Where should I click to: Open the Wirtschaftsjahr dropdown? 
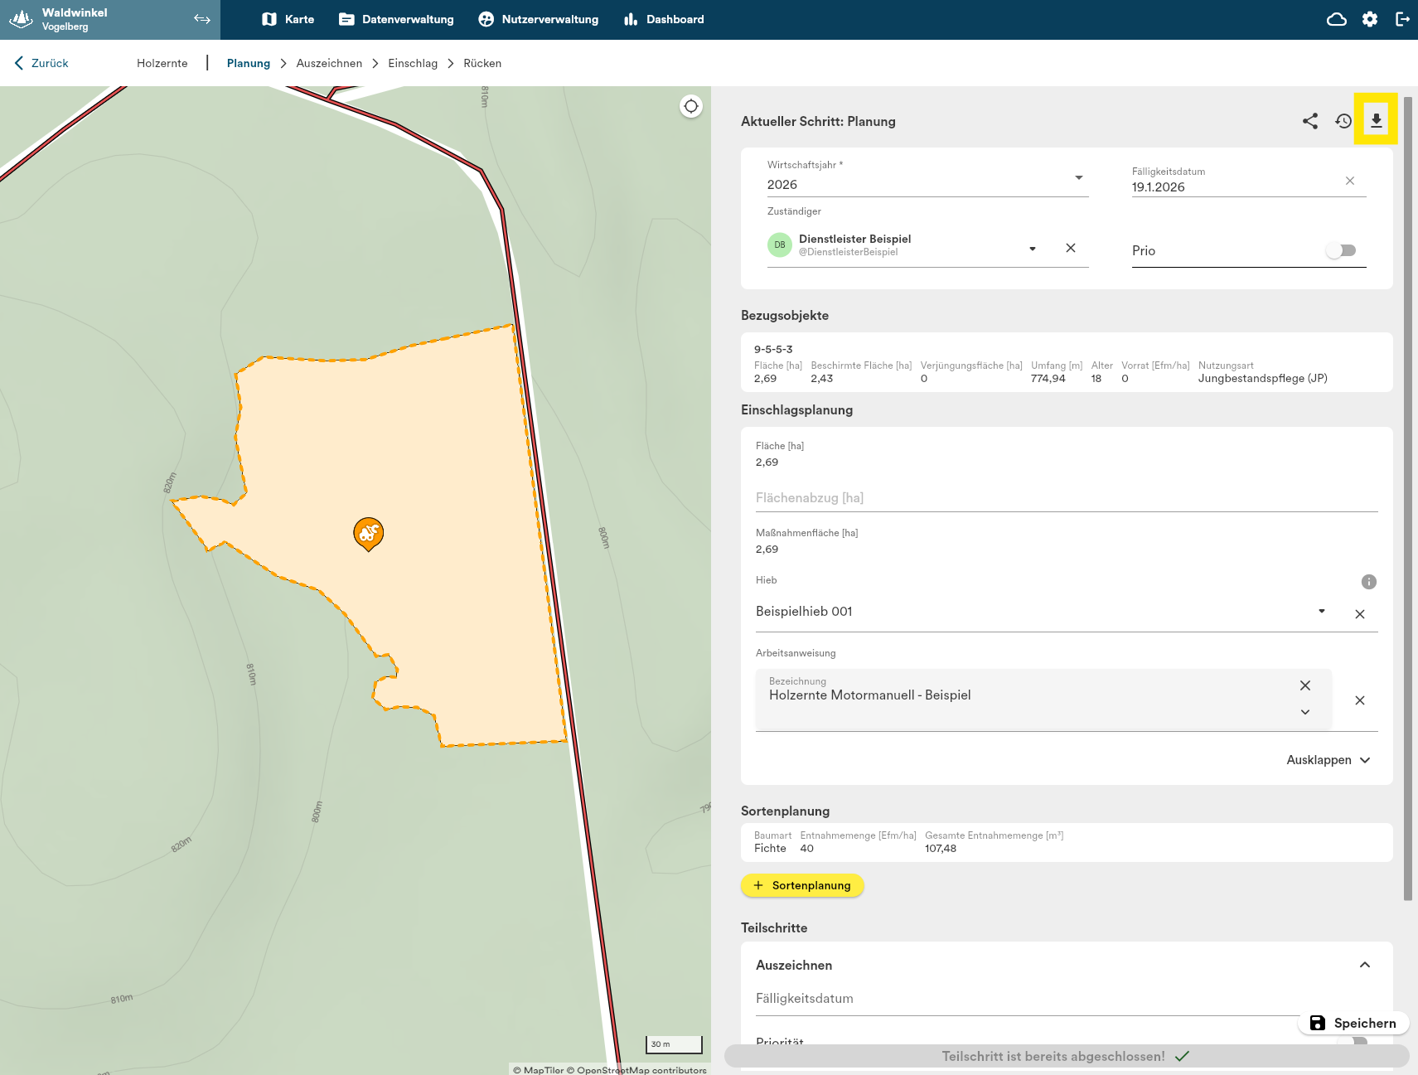coord(1078,178)
